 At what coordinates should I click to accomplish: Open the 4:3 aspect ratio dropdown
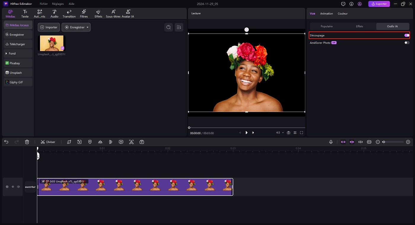tap(280, 133)
